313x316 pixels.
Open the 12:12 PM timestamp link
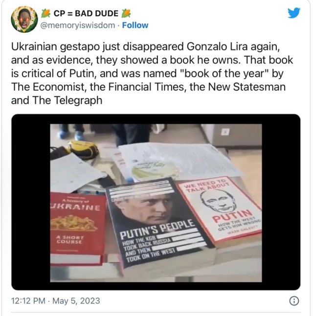28,301
